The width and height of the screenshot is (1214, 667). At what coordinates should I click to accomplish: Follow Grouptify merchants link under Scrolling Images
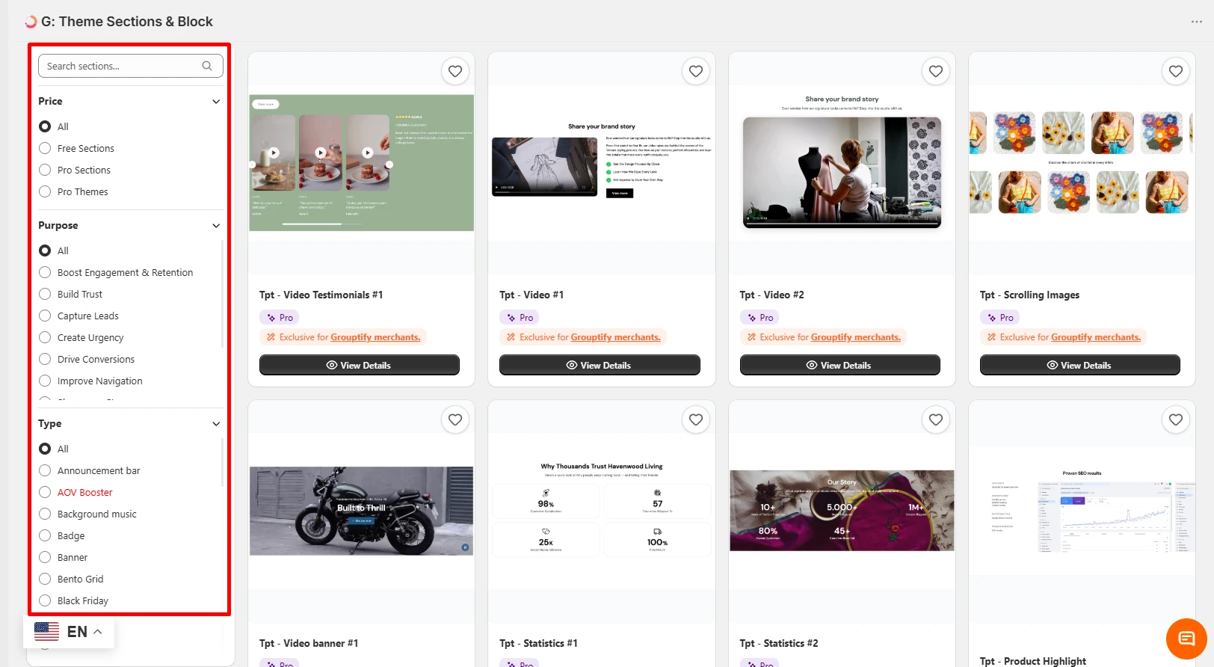coord(1096,337)
